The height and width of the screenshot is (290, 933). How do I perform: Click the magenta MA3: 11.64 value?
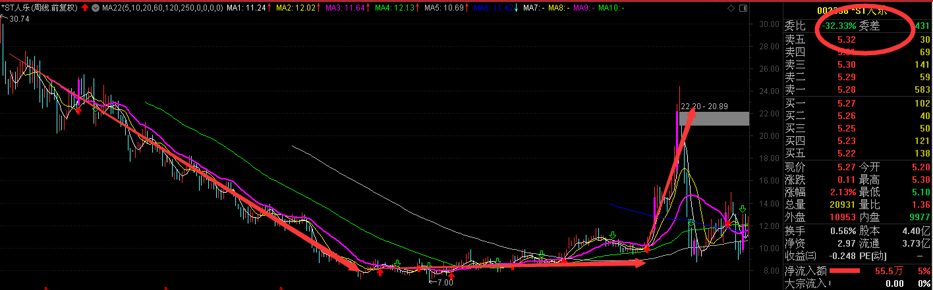(x=346, y=8)
